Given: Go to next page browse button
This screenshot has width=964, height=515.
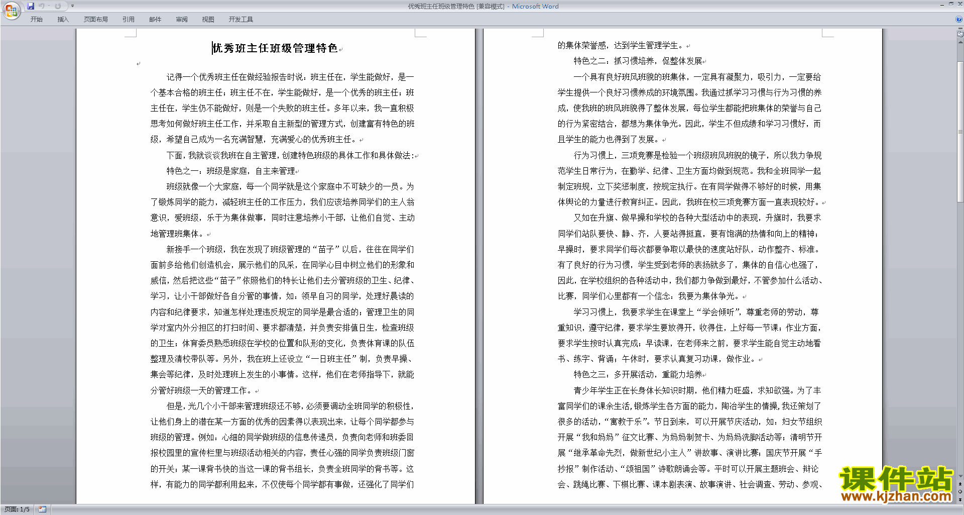Looking at the screenshot, I should tap(960, 499).
